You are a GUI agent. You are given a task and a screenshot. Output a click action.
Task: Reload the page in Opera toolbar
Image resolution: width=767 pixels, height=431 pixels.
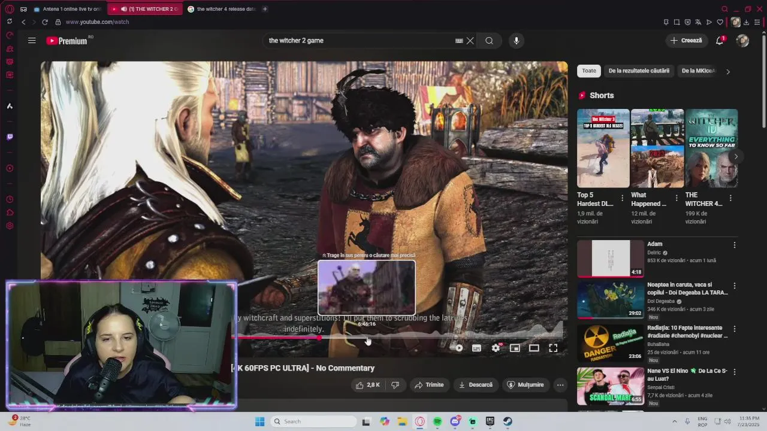44,22
